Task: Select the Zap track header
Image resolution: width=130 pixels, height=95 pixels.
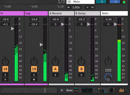Action: pyautogui.click(x=36, y=13)
